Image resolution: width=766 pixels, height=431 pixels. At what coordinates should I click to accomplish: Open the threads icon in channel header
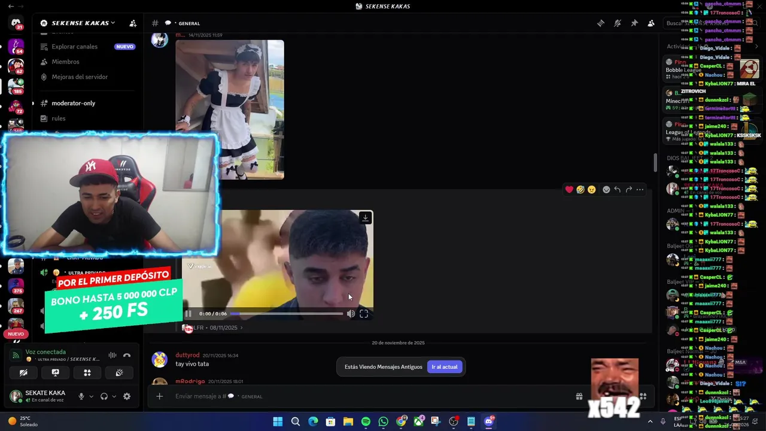coord(601,23)
